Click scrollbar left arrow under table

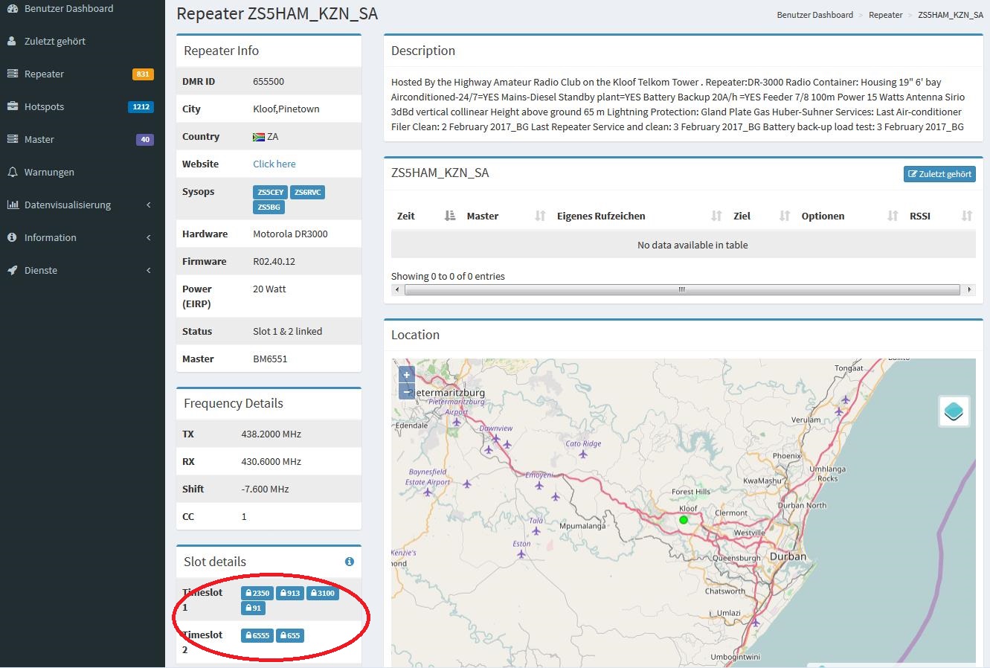pyautogui.click(x=396, y=290)
